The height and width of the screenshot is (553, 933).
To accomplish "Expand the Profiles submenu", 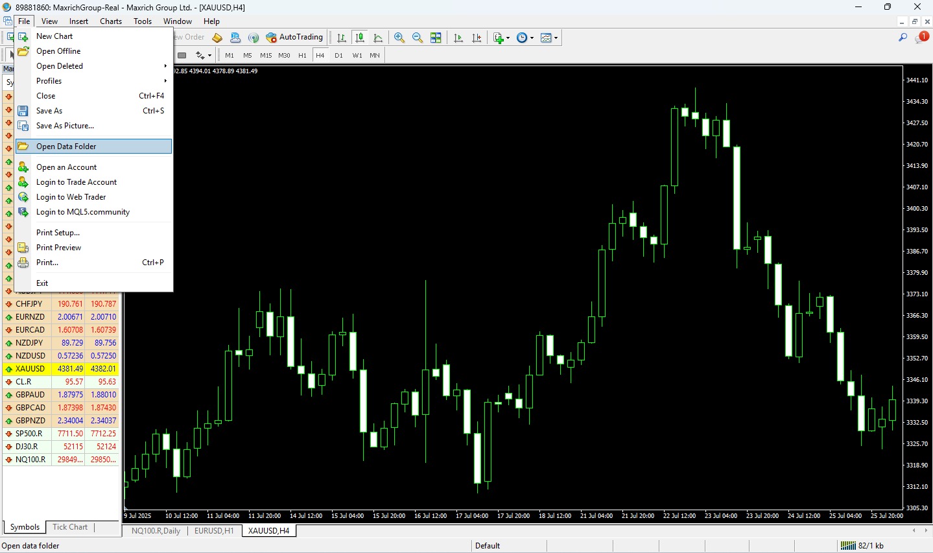I will point(94,81).
